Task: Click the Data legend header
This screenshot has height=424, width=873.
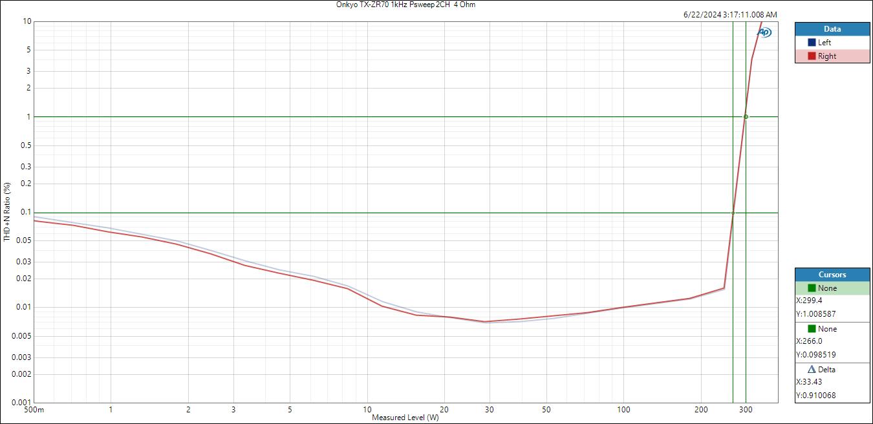Action: [832, 29]
